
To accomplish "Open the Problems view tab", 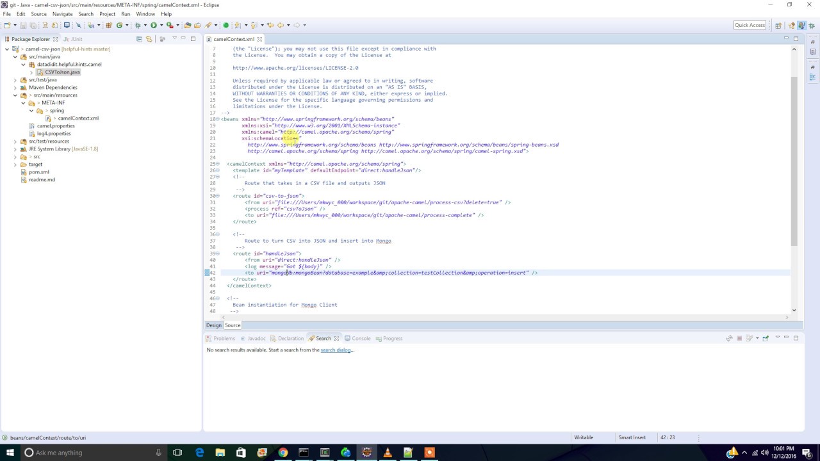I will 220,339.
